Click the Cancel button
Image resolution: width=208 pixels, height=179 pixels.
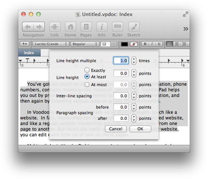click(116, 129)
